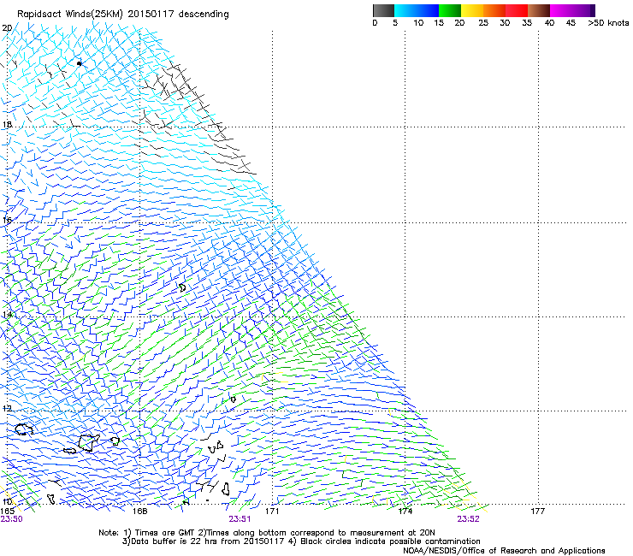Image resolution: width=633 pixels, height=556 pixels.
Task: Click the longitude label 168
Action: (x=139, y=512)
